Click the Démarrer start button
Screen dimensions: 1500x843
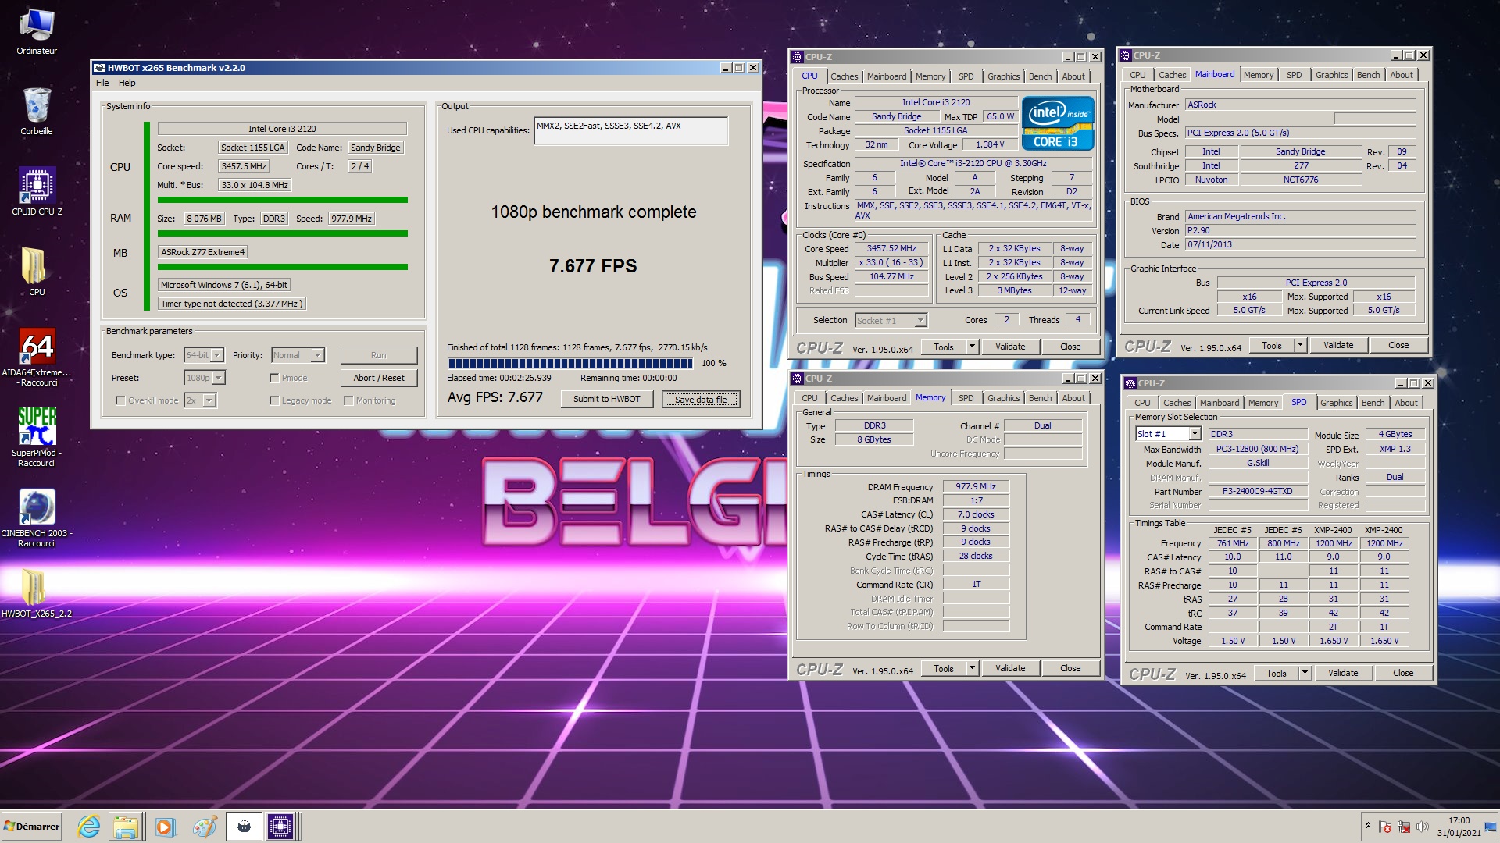31,827
